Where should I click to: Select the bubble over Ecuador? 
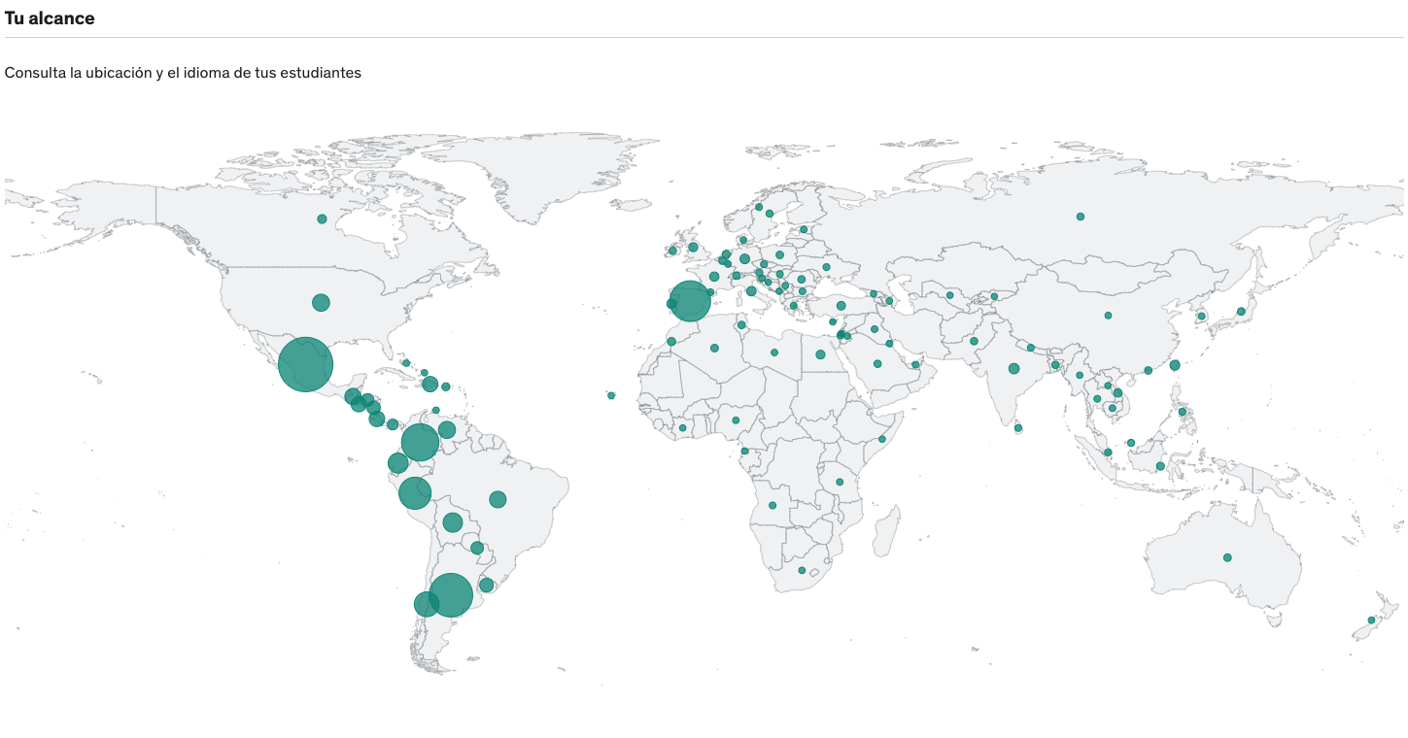click(397, 463)
